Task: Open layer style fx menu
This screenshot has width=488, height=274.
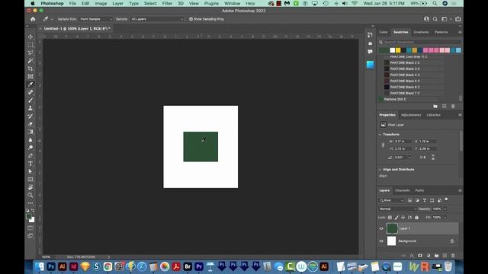Action: point(412,256)
